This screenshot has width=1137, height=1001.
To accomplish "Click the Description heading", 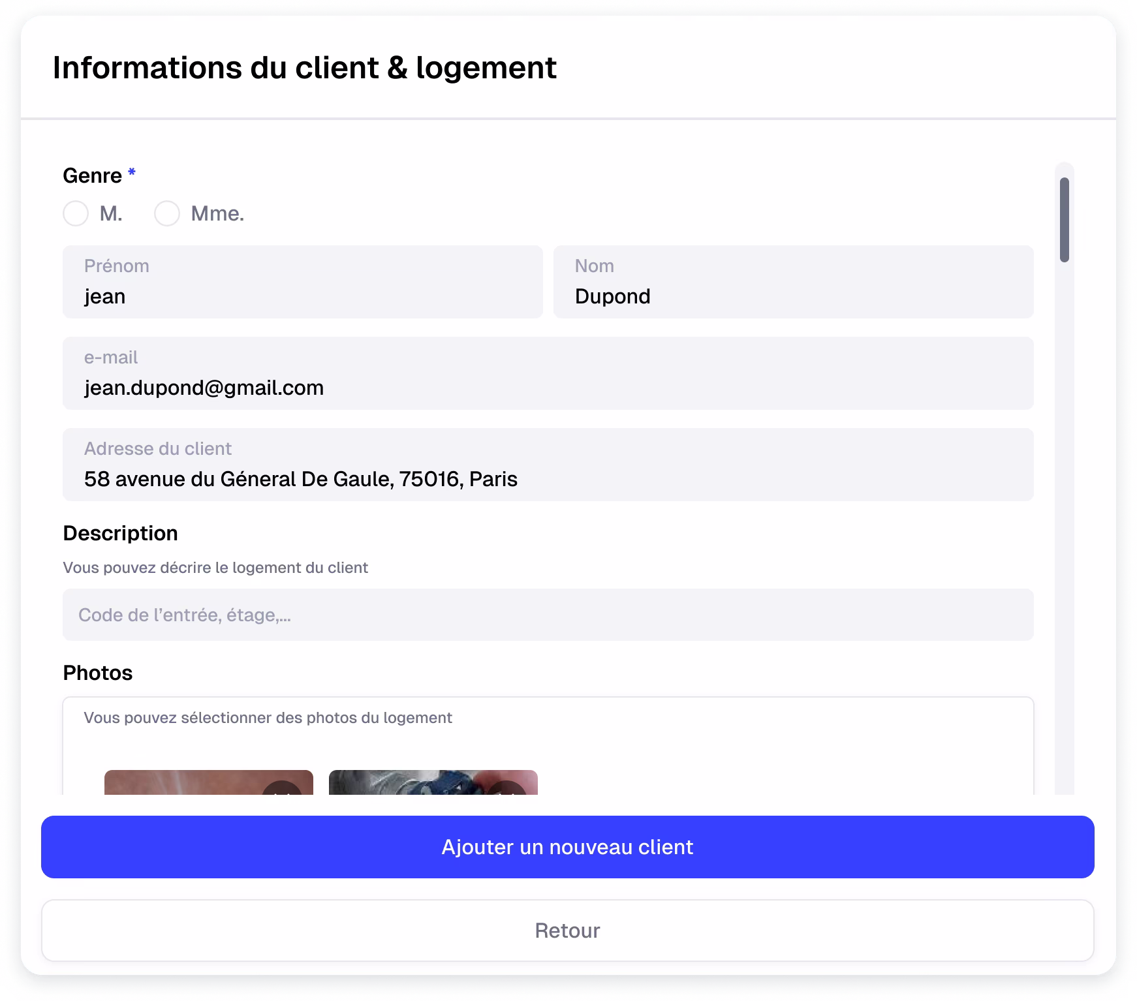I will 120,533.
